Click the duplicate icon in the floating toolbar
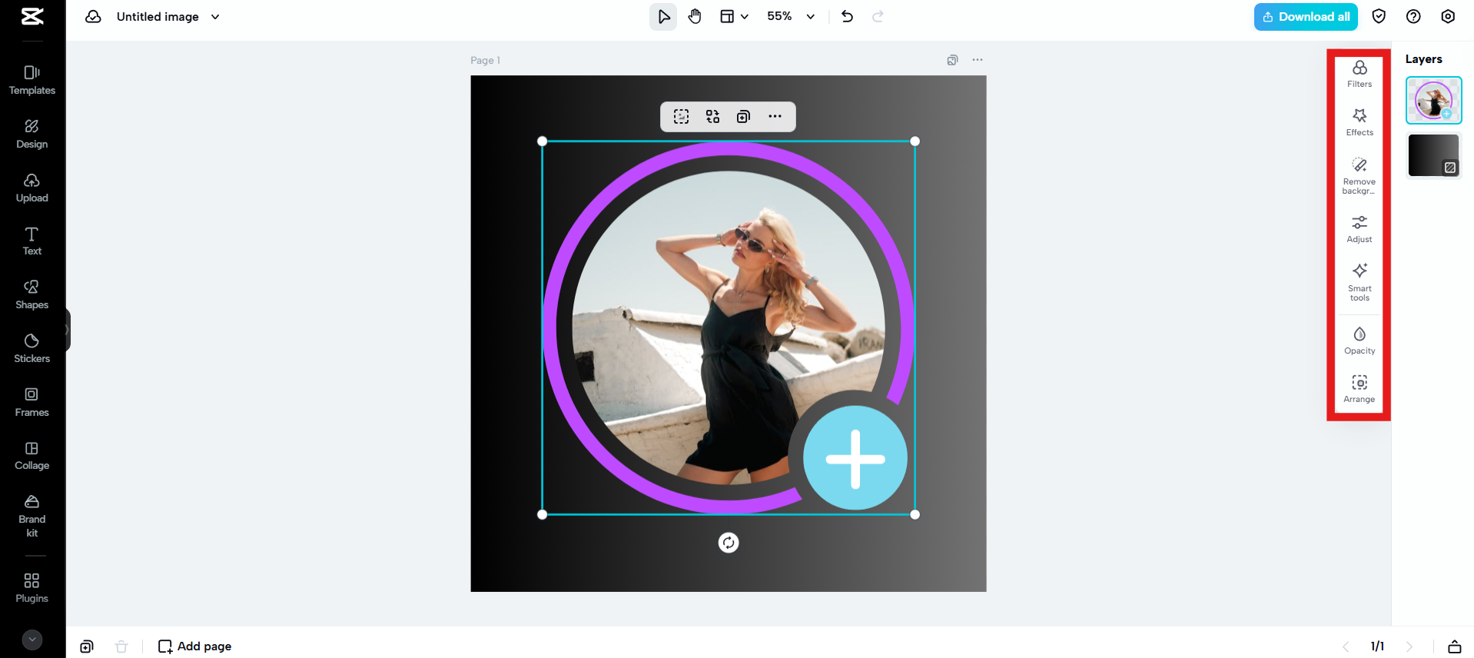 point(743,116)
